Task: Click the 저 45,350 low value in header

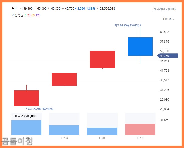Action: point(54,9)
